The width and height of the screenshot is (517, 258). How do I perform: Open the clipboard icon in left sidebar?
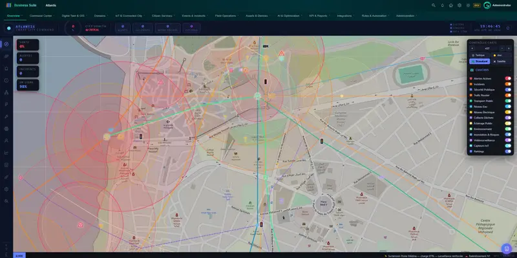(x=6, y=69)
